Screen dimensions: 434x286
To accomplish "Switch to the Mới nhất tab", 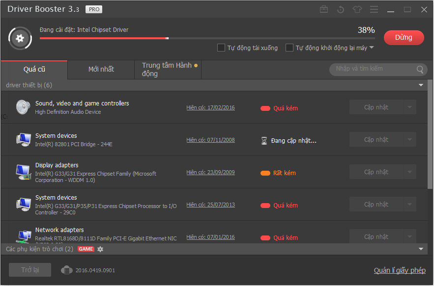I will pyautogui.click(x=101, y=69).
